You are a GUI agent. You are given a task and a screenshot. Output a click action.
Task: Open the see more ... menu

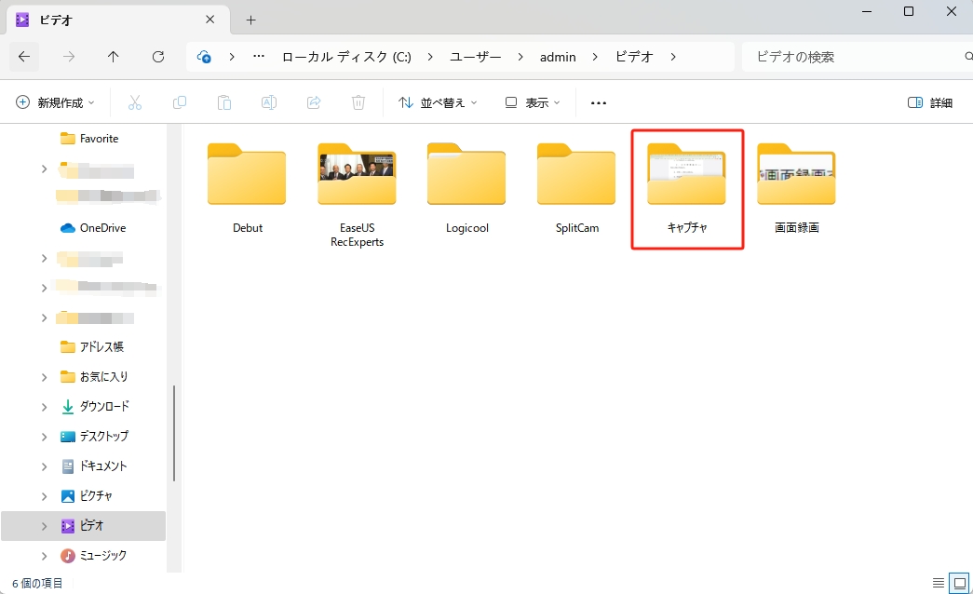(597, 102)
